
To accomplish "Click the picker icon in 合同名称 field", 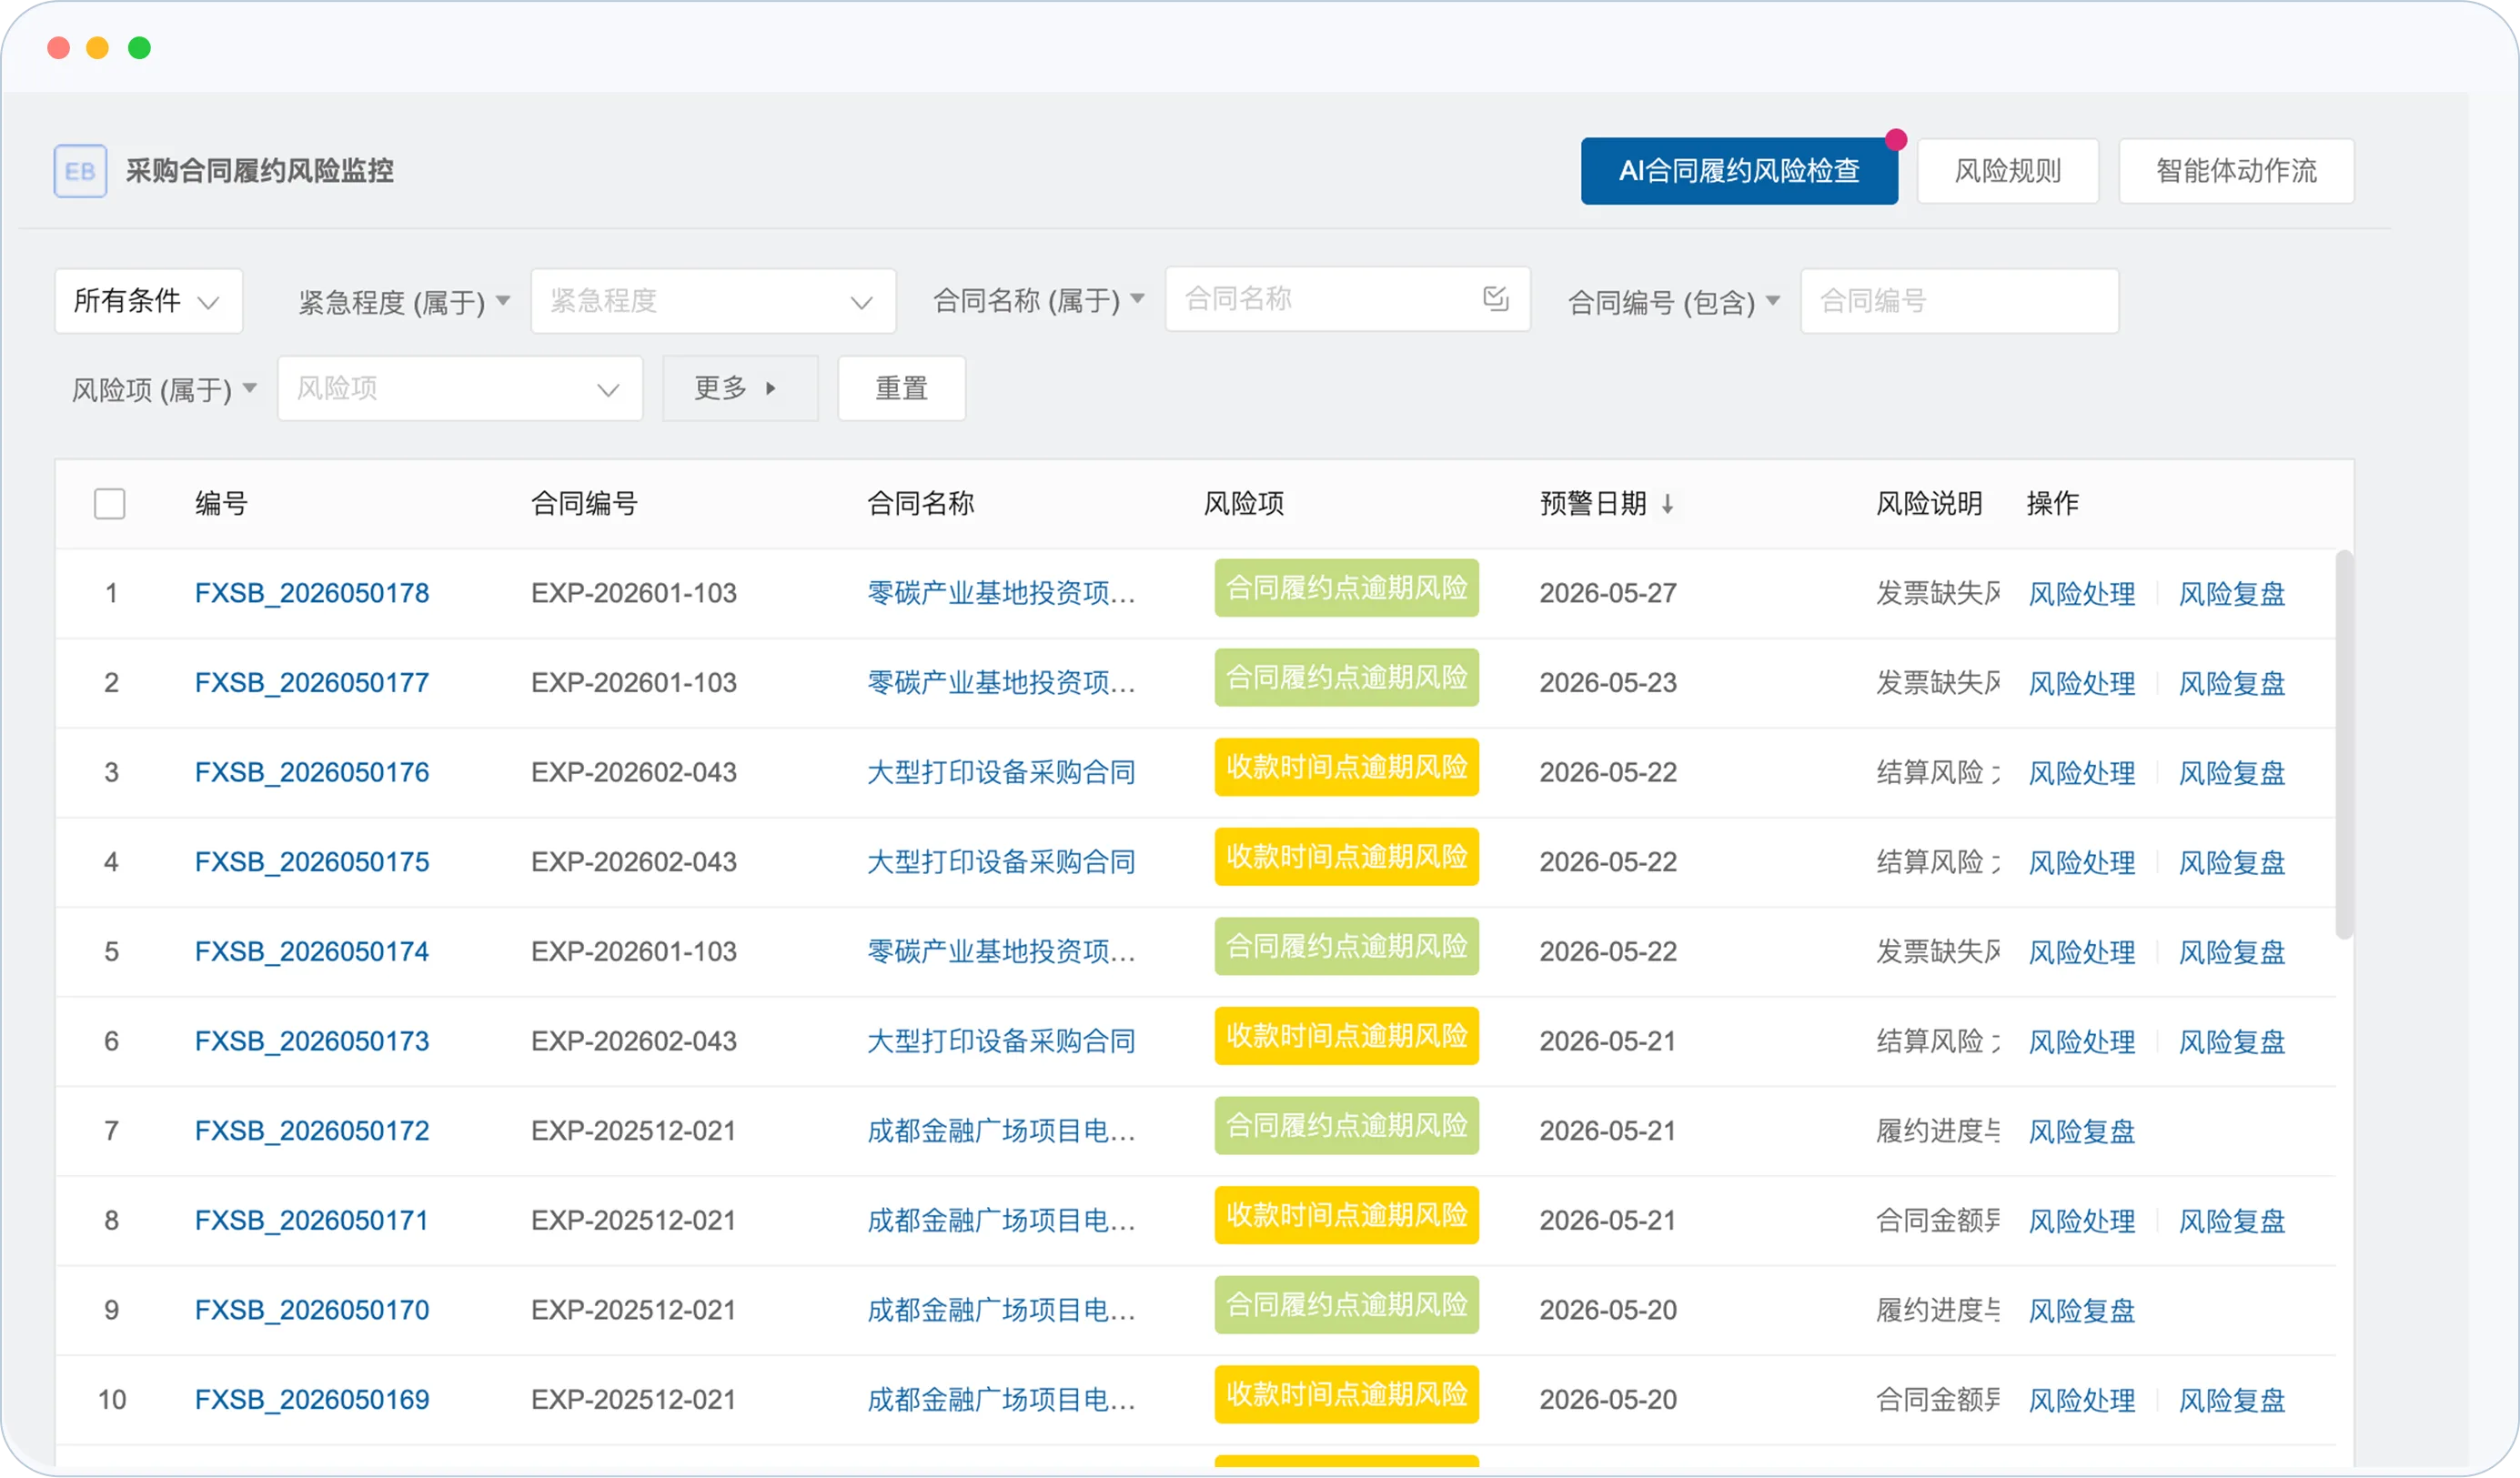I will coord(1495,298).
